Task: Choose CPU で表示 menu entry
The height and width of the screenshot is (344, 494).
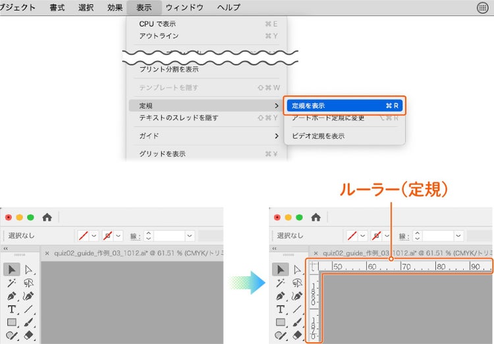Action: tap(208, 24)
